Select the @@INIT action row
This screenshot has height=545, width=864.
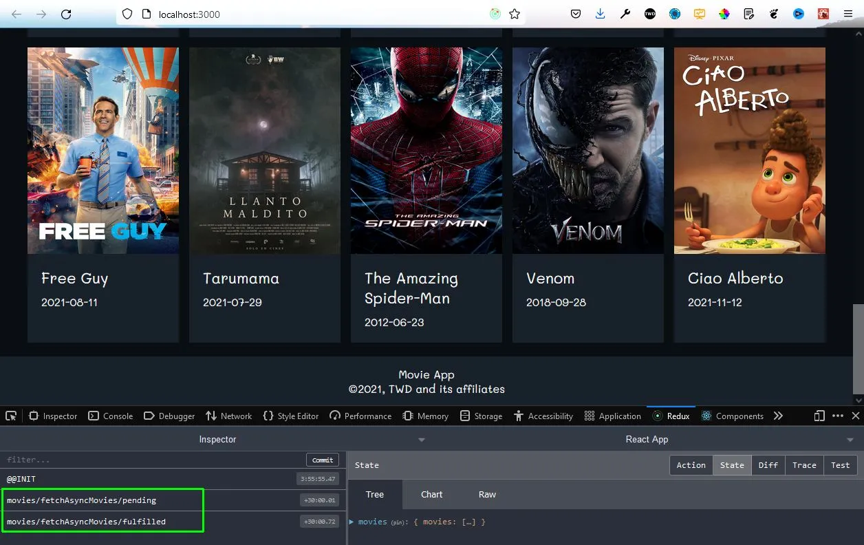tap(173, 479)
